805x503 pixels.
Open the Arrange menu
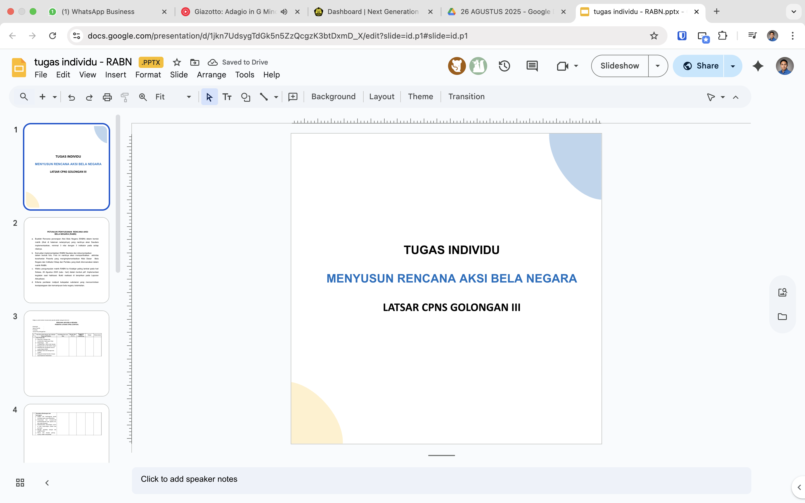(211, 75)
